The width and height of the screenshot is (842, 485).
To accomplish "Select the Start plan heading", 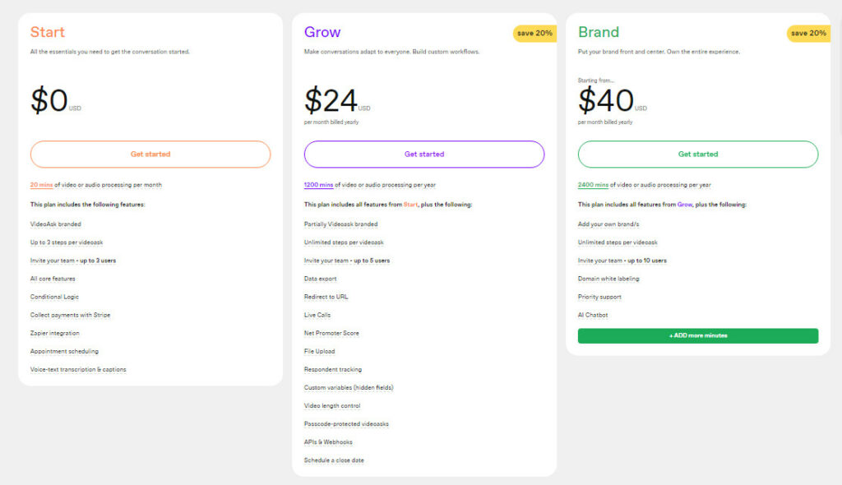I will pos(46,32).
